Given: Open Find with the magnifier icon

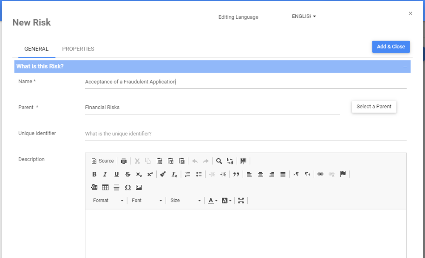Looking at the screenshot, I should point(219,161).
